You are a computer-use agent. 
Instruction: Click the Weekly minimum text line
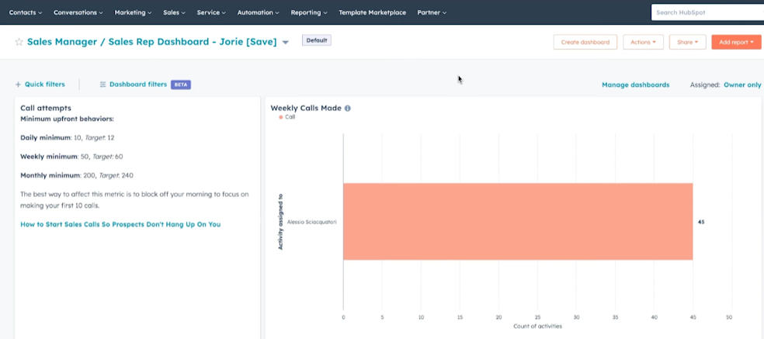[71, 157]
